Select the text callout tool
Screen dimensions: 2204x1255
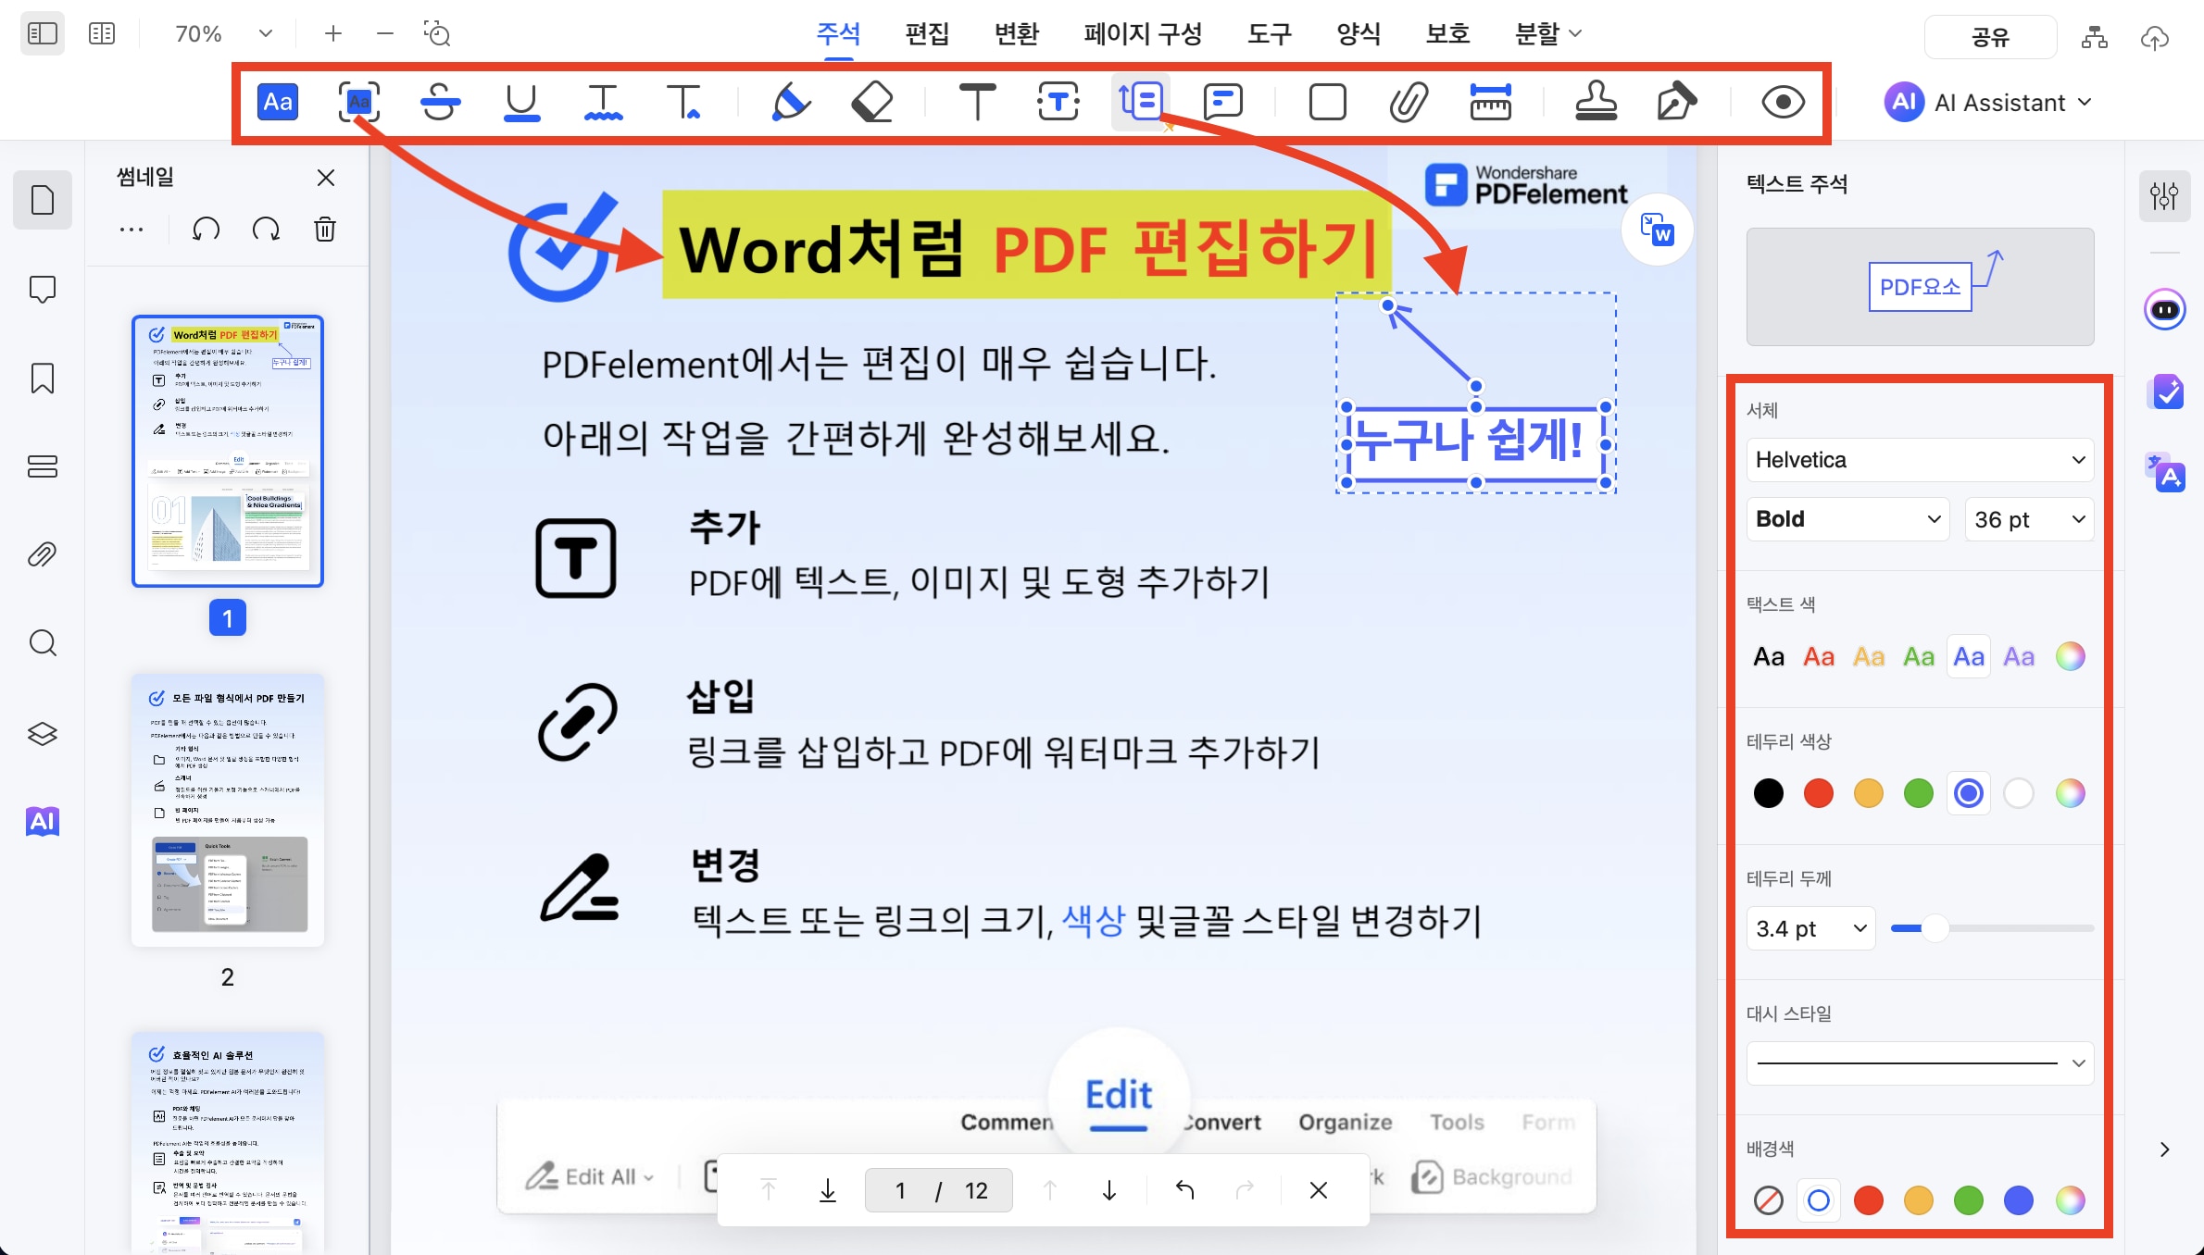[1141, 102]
